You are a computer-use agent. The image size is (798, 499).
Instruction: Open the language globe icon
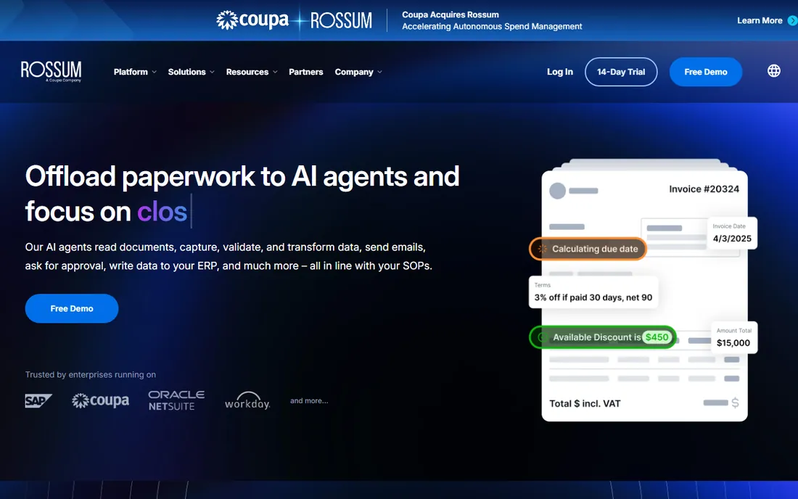coord(773,70)
